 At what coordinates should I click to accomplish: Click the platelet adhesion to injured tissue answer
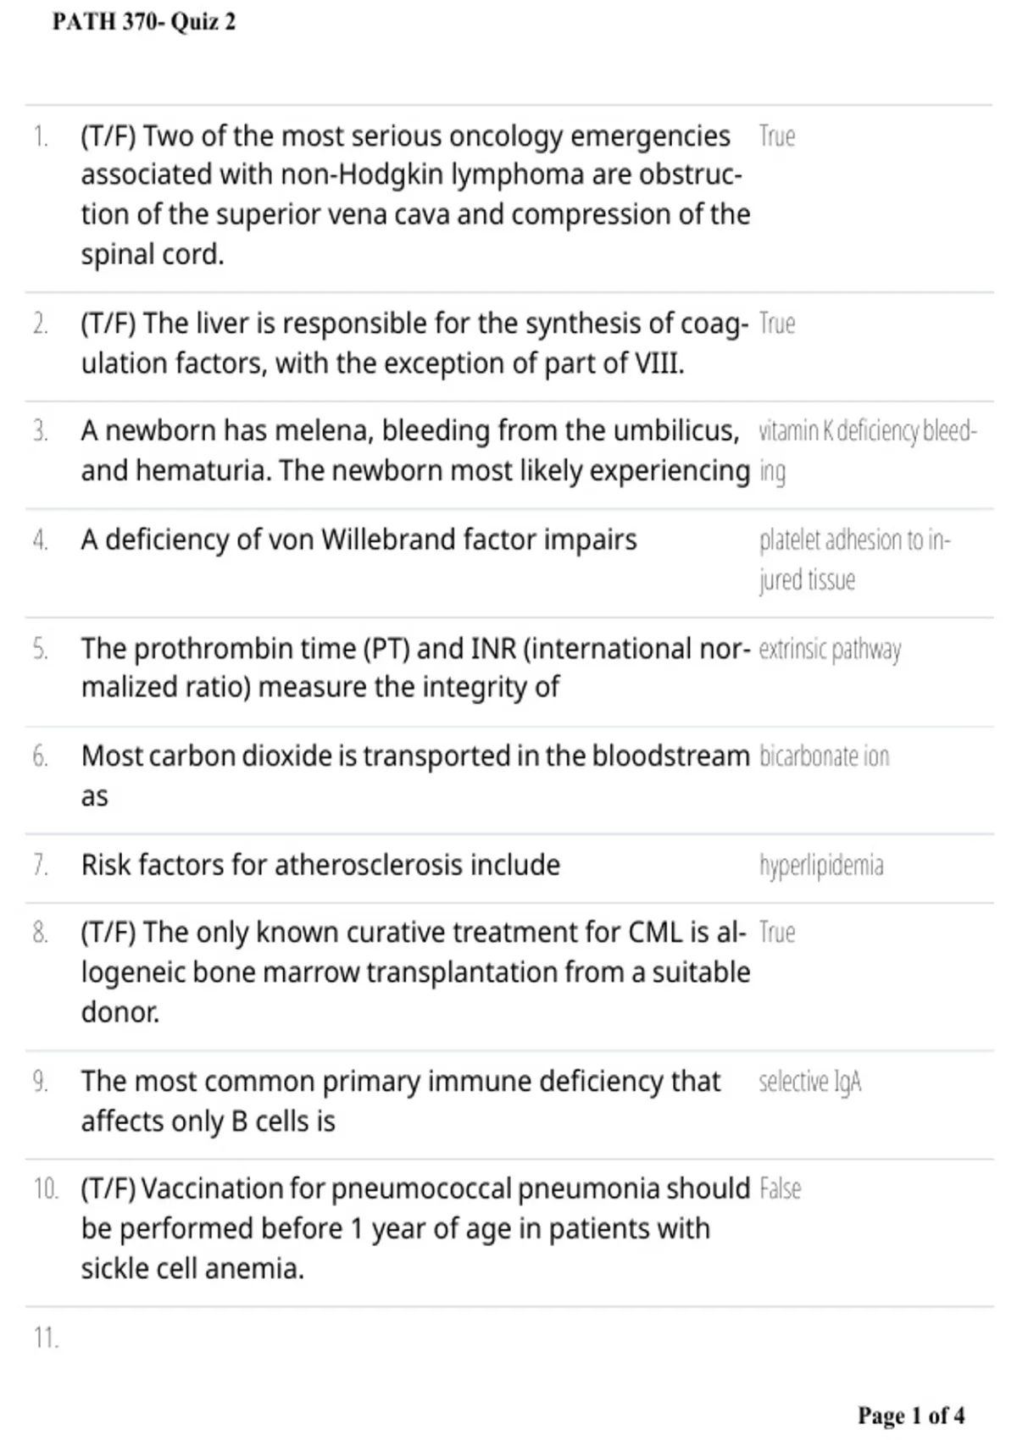point(855,560)
